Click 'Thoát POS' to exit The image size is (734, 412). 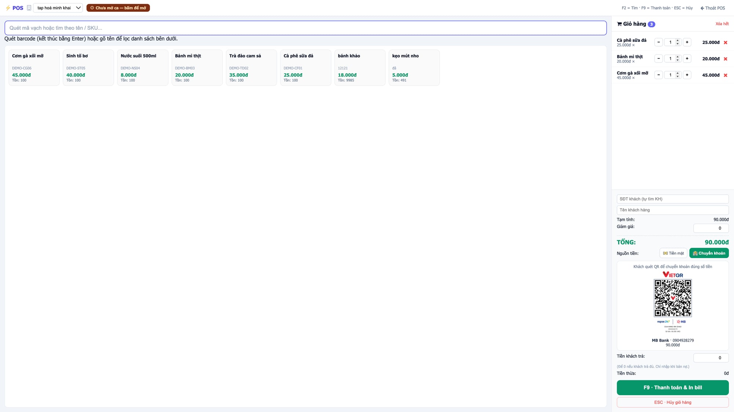[713, 8]
